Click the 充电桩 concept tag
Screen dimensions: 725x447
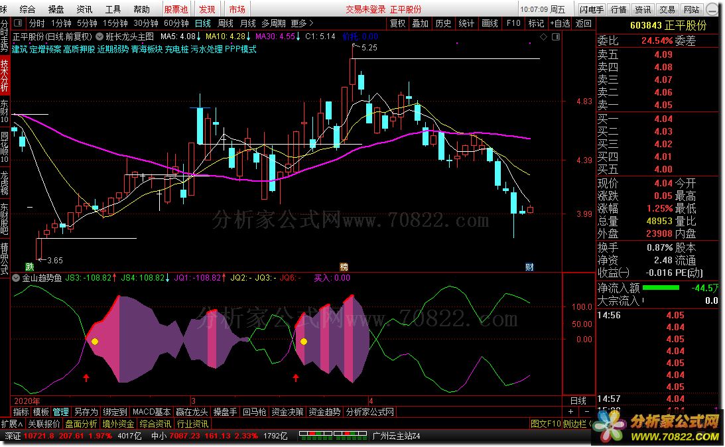coord(176,49)
